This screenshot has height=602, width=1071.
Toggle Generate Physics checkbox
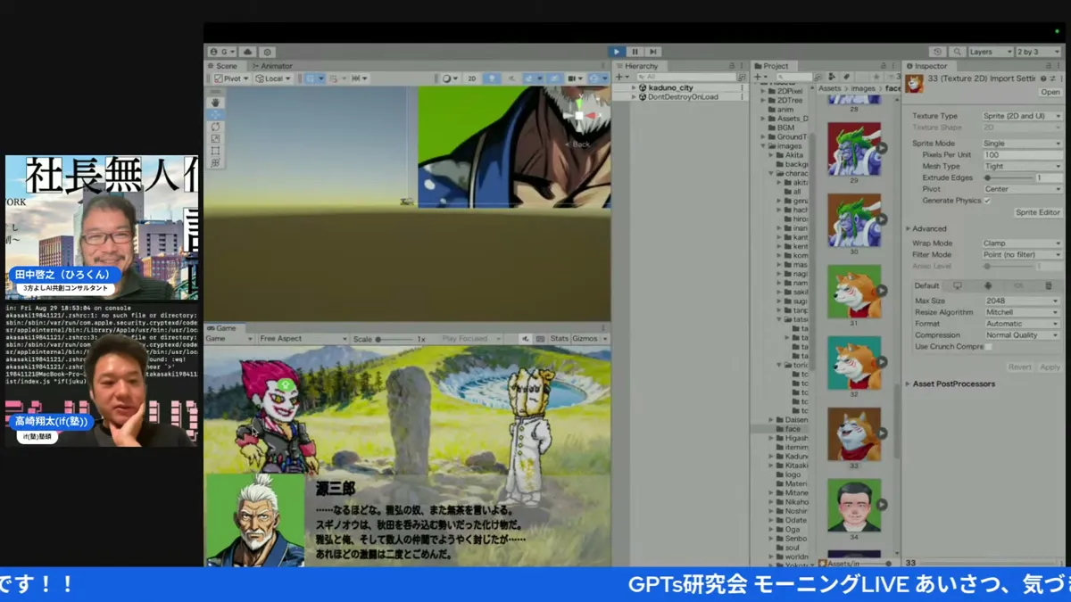click(x=987, y=201)
